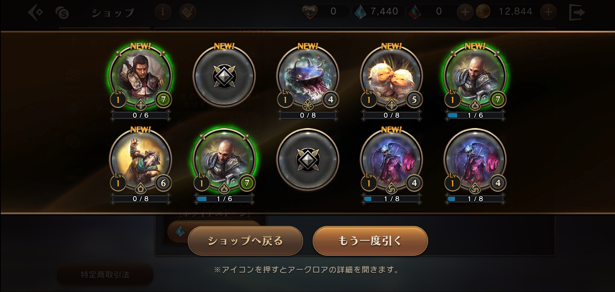The image size is (615, 292).
Task: Tap the two fluffy sheep creatures card
Action: pos(391,77)
